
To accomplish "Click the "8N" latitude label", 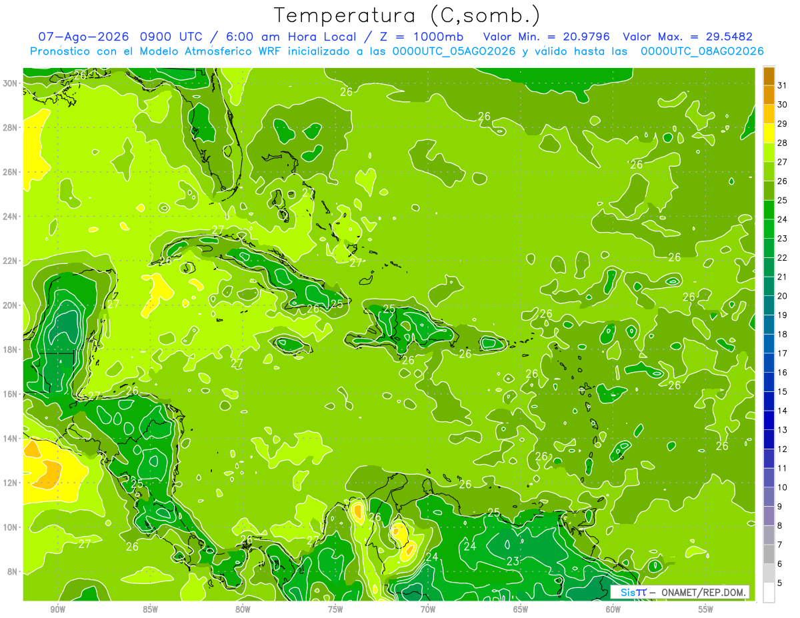I will pos(13,571).
